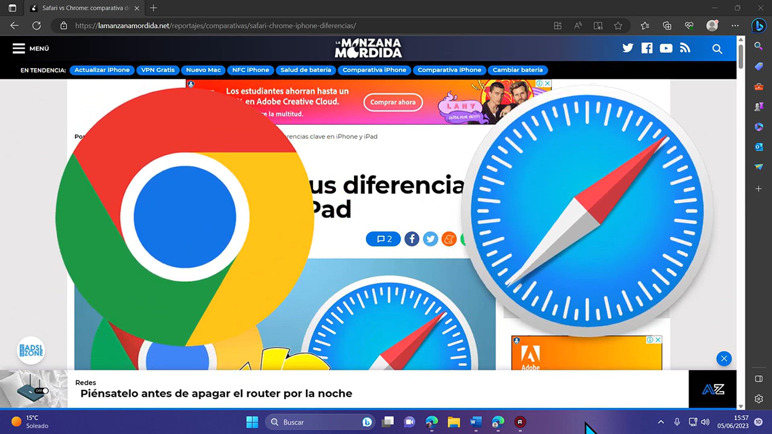Open the Edge profile menu
Screen dimensions: 772x434
pos(712,25)
